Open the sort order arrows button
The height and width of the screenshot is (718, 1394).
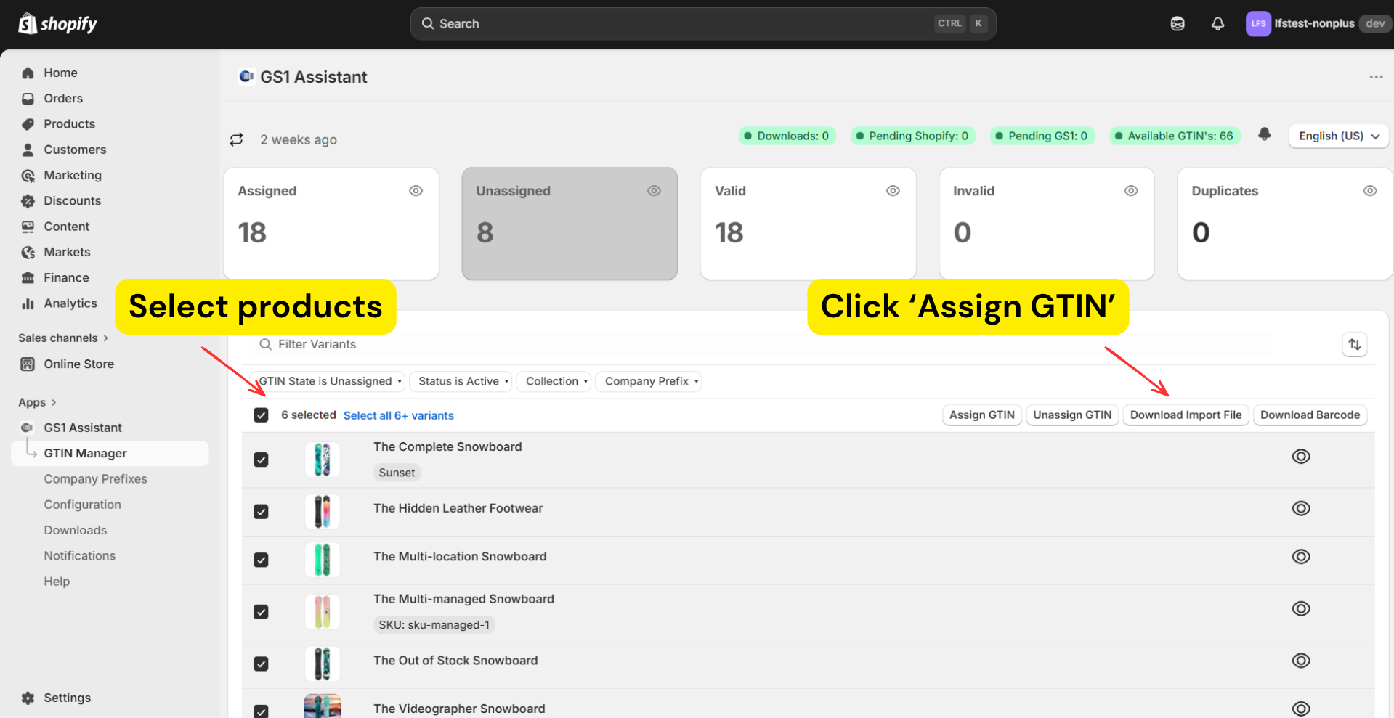click(x=1355, y=344)
